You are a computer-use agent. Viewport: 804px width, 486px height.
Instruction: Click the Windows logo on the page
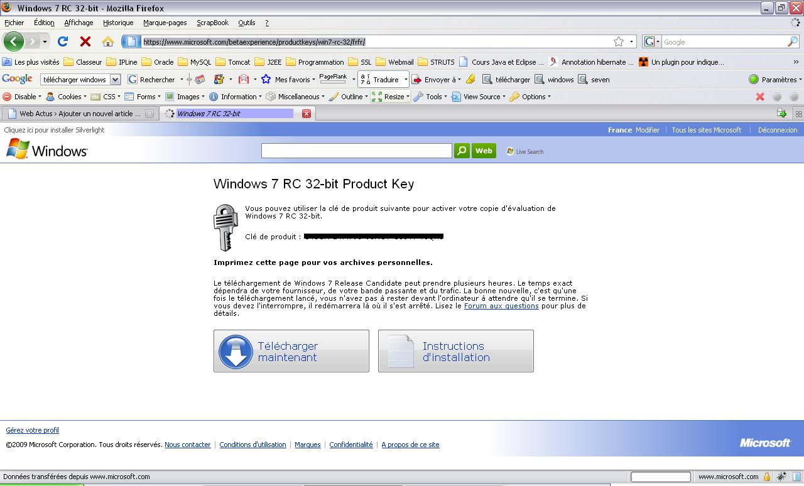(47, 150)
